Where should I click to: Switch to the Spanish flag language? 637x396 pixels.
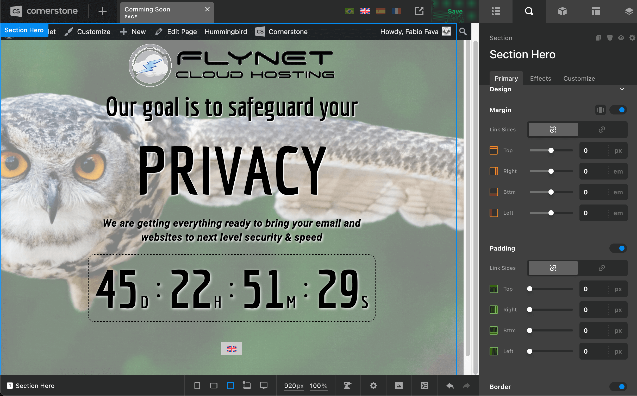coord(381,11)
